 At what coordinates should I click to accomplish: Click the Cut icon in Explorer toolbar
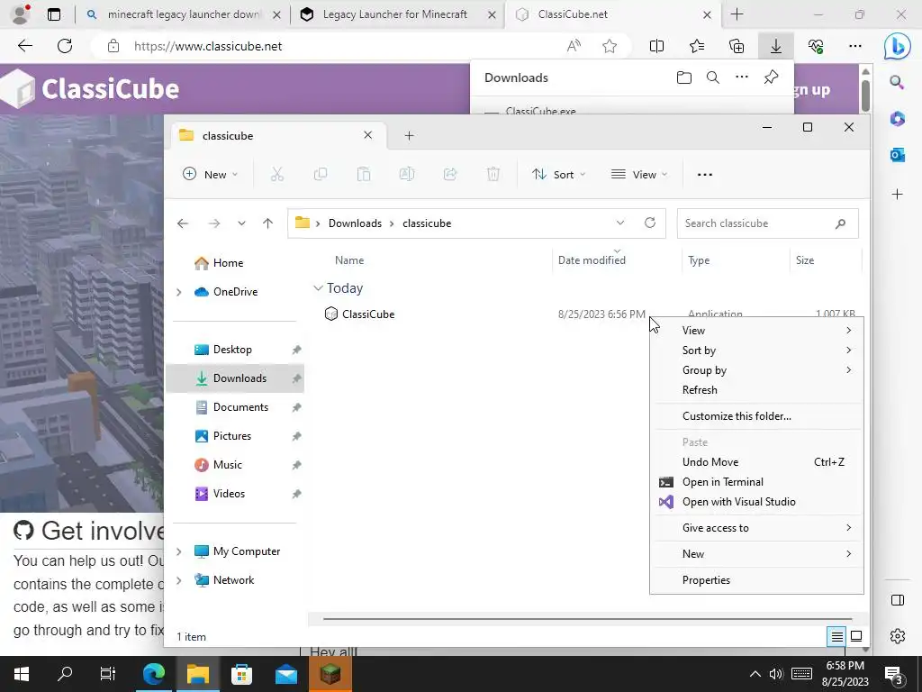coord(277,174)
